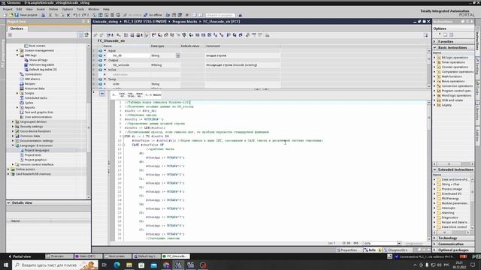Select Add new tag table item
Viewport: 481px width, 270px height.
coord(41,64)
